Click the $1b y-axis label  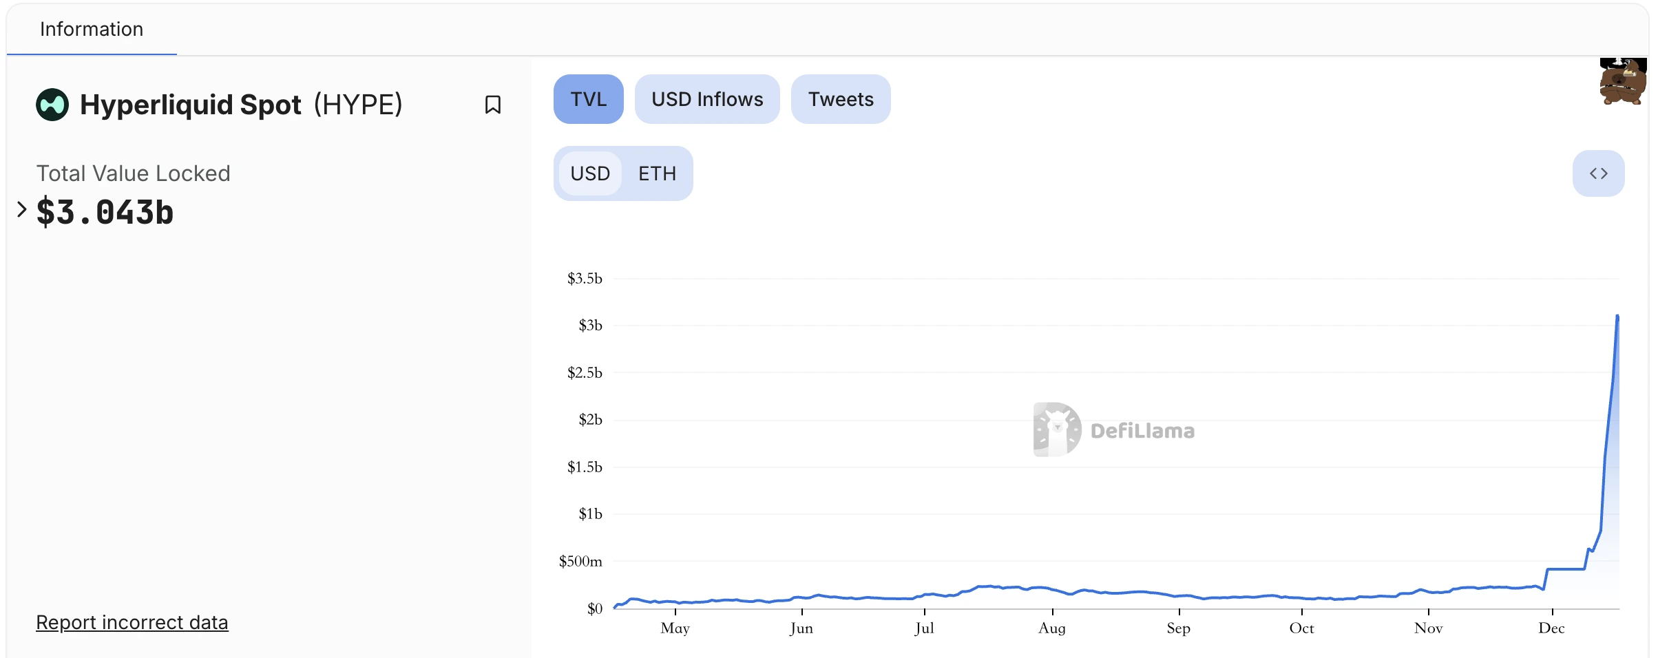pyautogui.click(x=590, y=513)
